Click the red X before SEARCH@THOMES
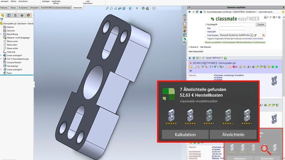The width and height of the screenshot is (285, 160). 191,63
